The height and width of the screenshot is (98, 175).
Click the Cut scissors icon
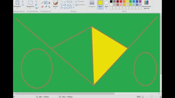[23, 1]
